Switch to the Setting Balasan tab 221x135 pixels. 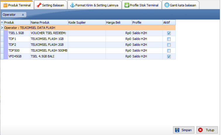click(51, 5)
